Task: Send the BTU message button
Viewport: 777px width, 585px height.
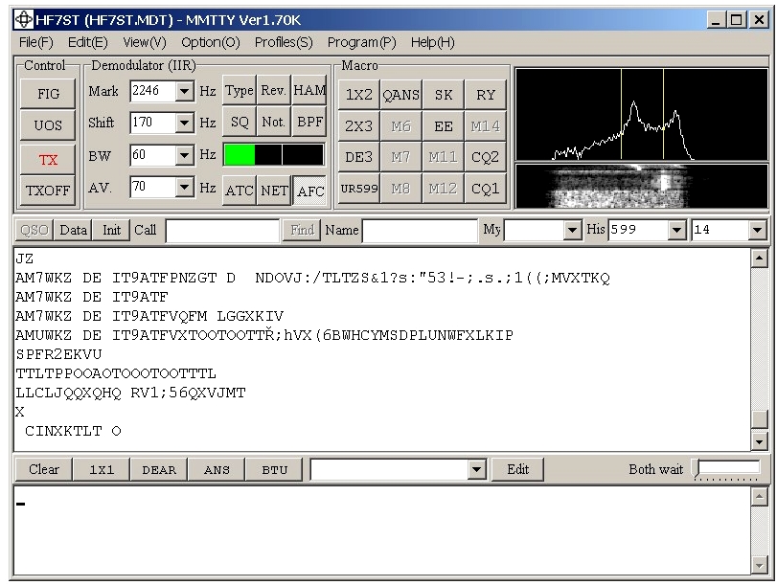Action: 274,469
